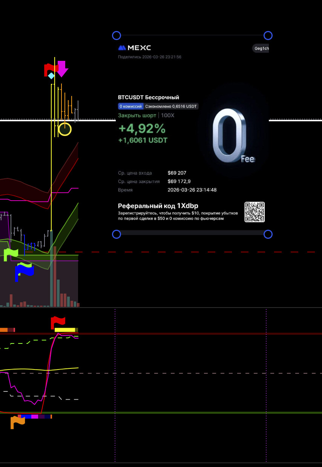Select the blue flag below the green flag

(24, 271)
